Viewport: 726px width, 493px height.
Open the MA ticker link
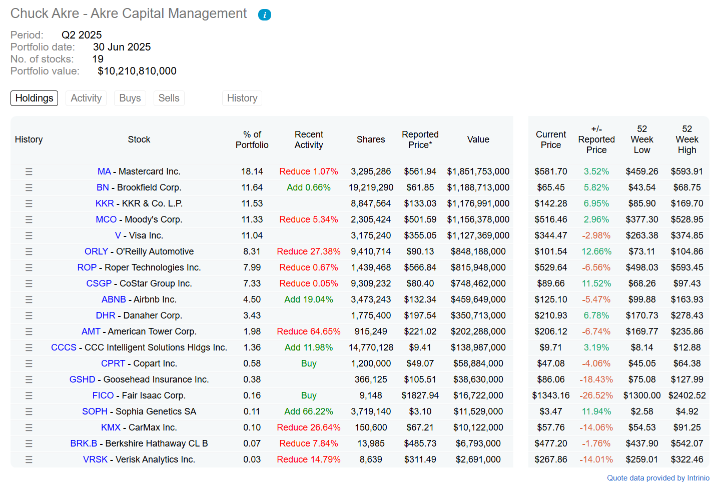coord(104,171)
